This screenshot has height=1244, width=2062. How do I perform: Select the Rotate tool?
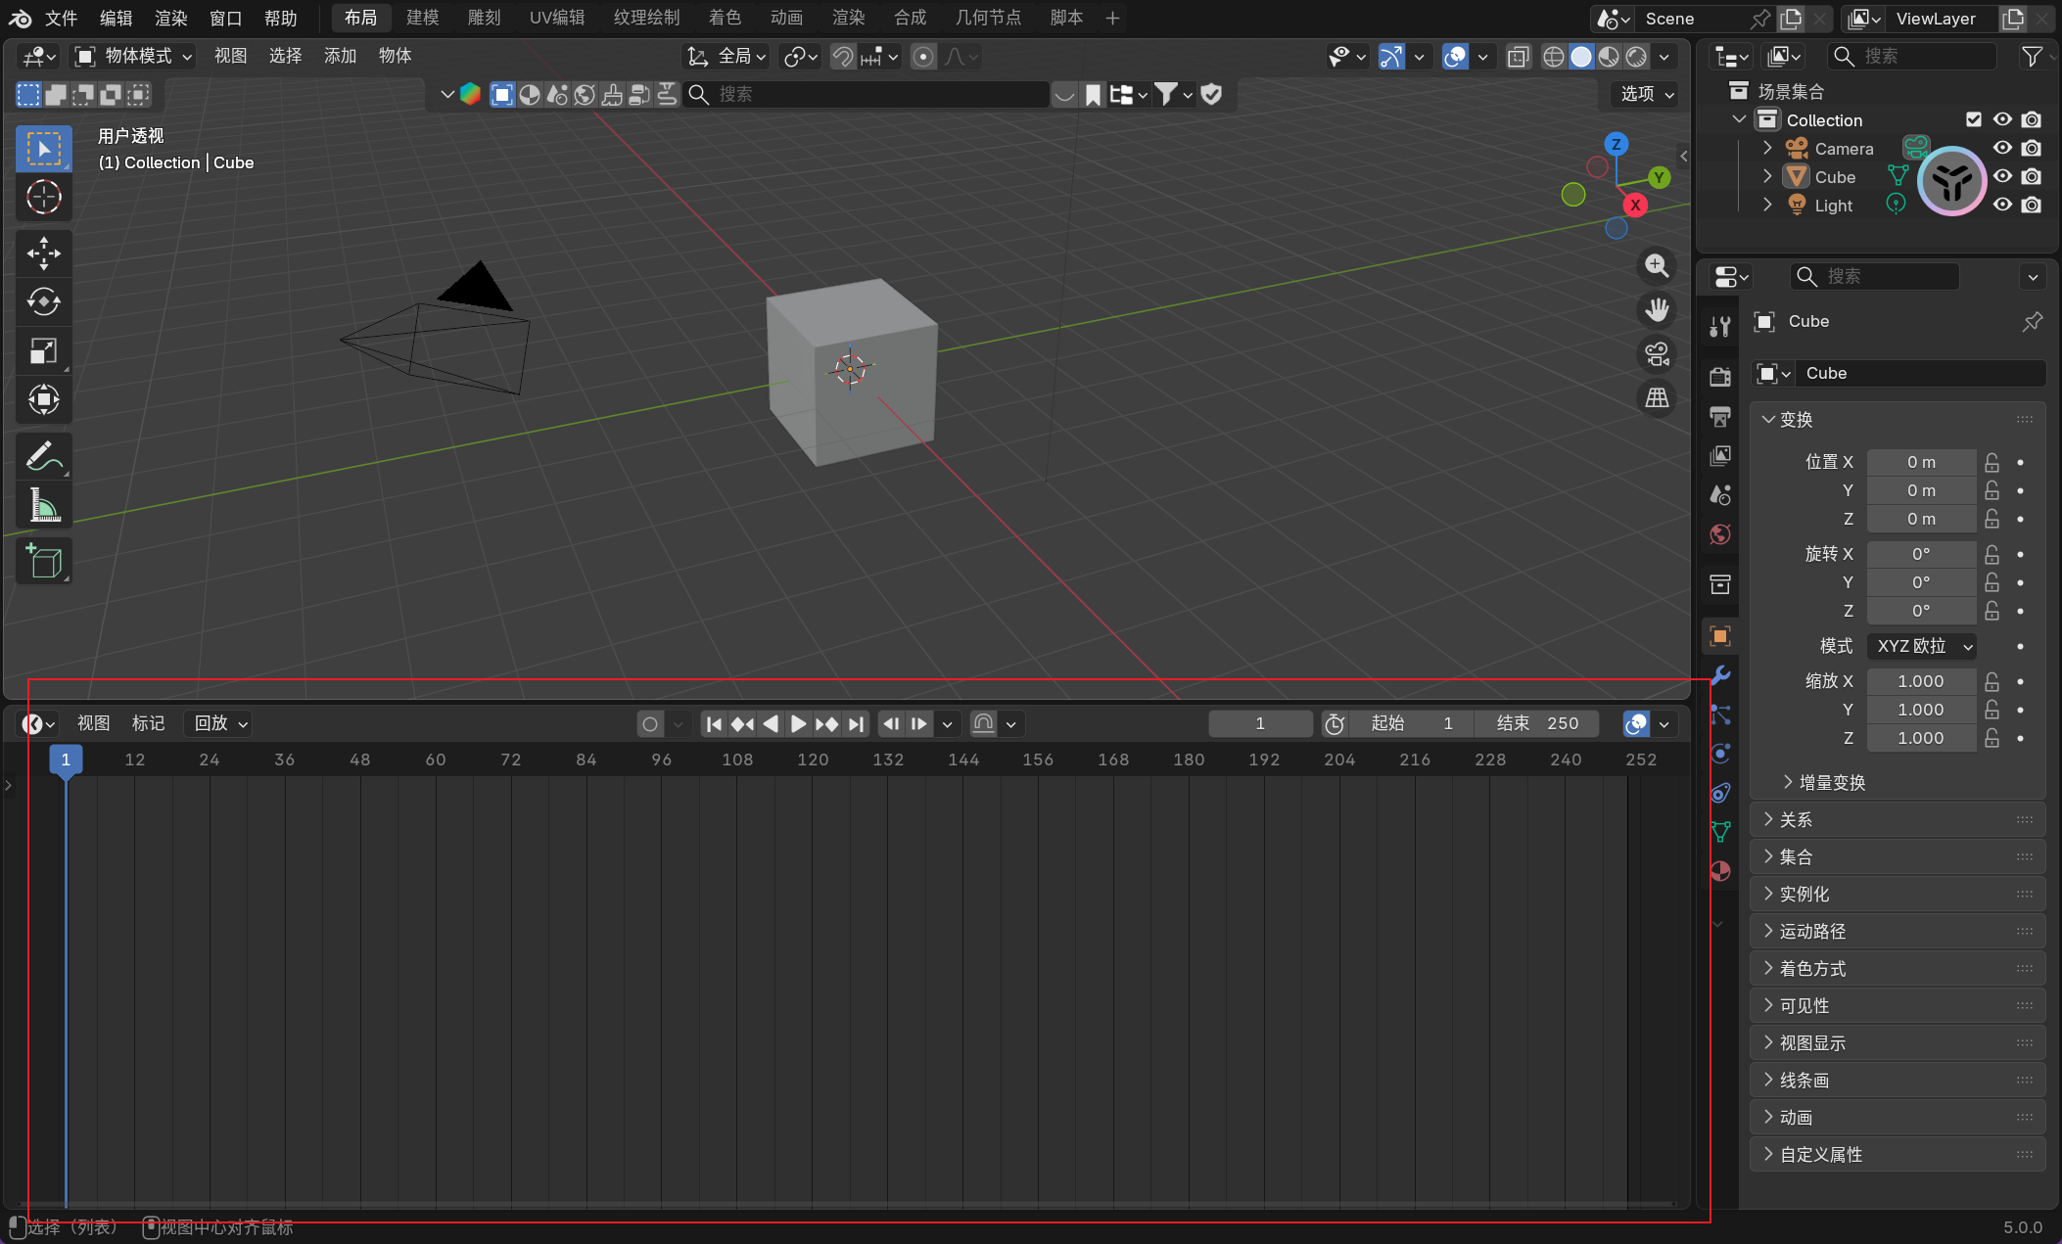tap(43, 301)
